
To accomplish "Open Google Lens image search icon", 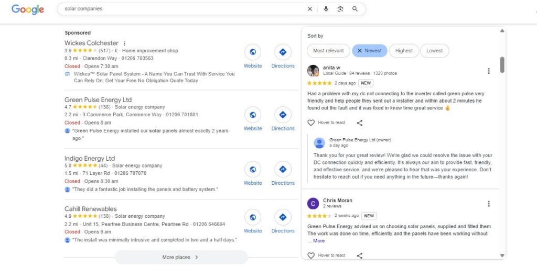I will (340, 9).
